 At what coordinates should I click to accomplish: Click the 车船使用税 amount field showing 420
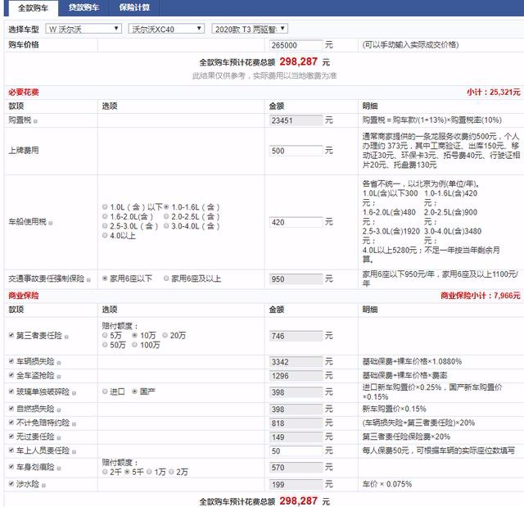296,222
